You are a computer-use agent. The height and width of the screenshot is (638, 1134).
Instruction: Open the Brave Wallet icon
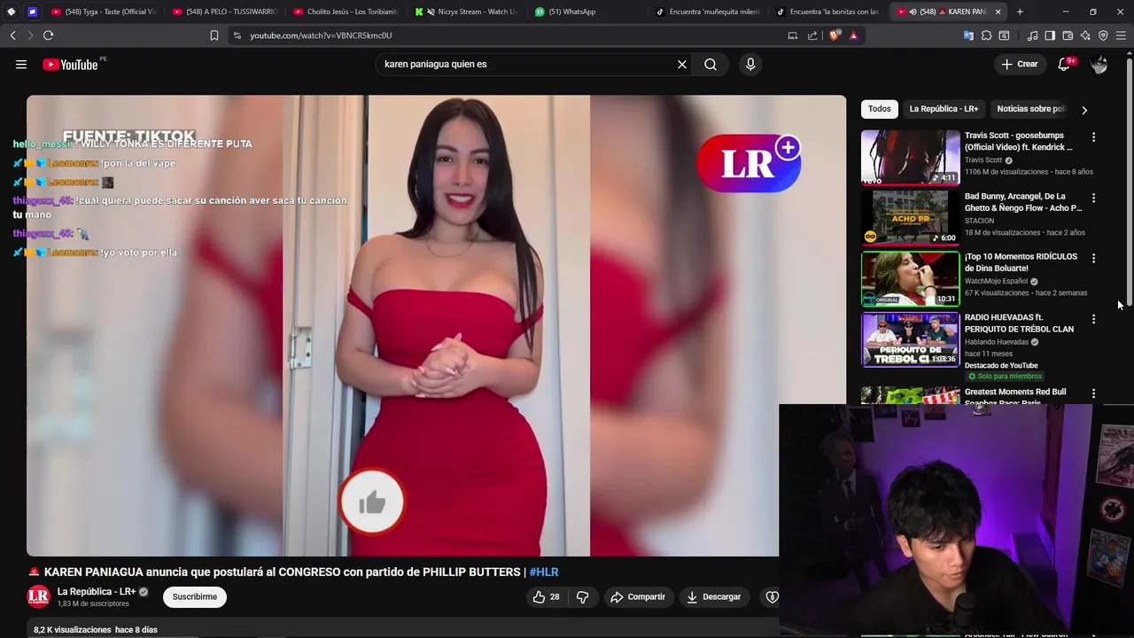click(x=1068, y=35)
